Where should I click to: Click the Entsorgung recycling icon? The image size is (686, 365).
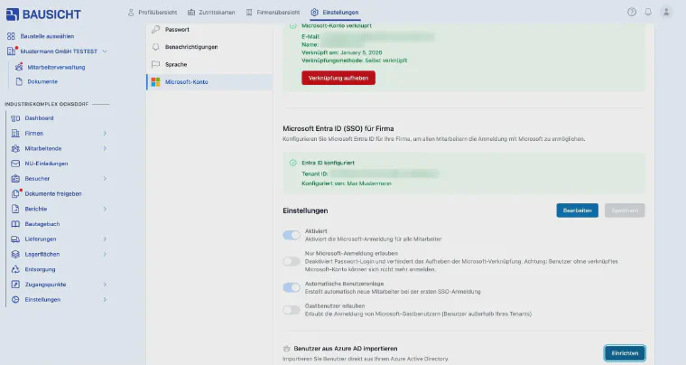(x=15, y=269)
